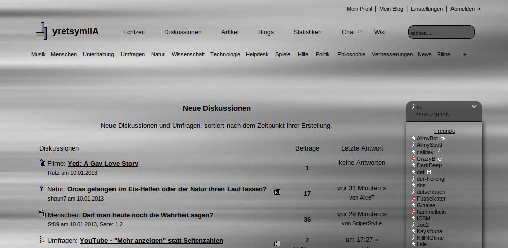Click the article icon in the Orcas row
508x248 pixels.
click(x=277, y=192)
